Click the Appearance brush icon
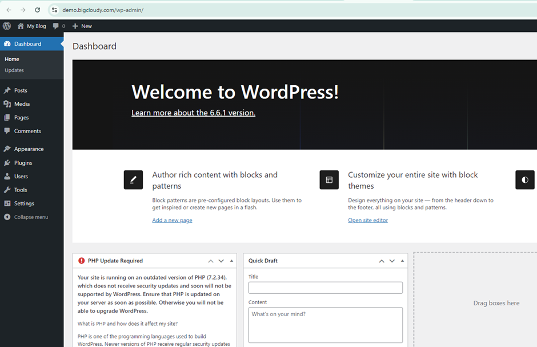 click(x=8, y=149)
